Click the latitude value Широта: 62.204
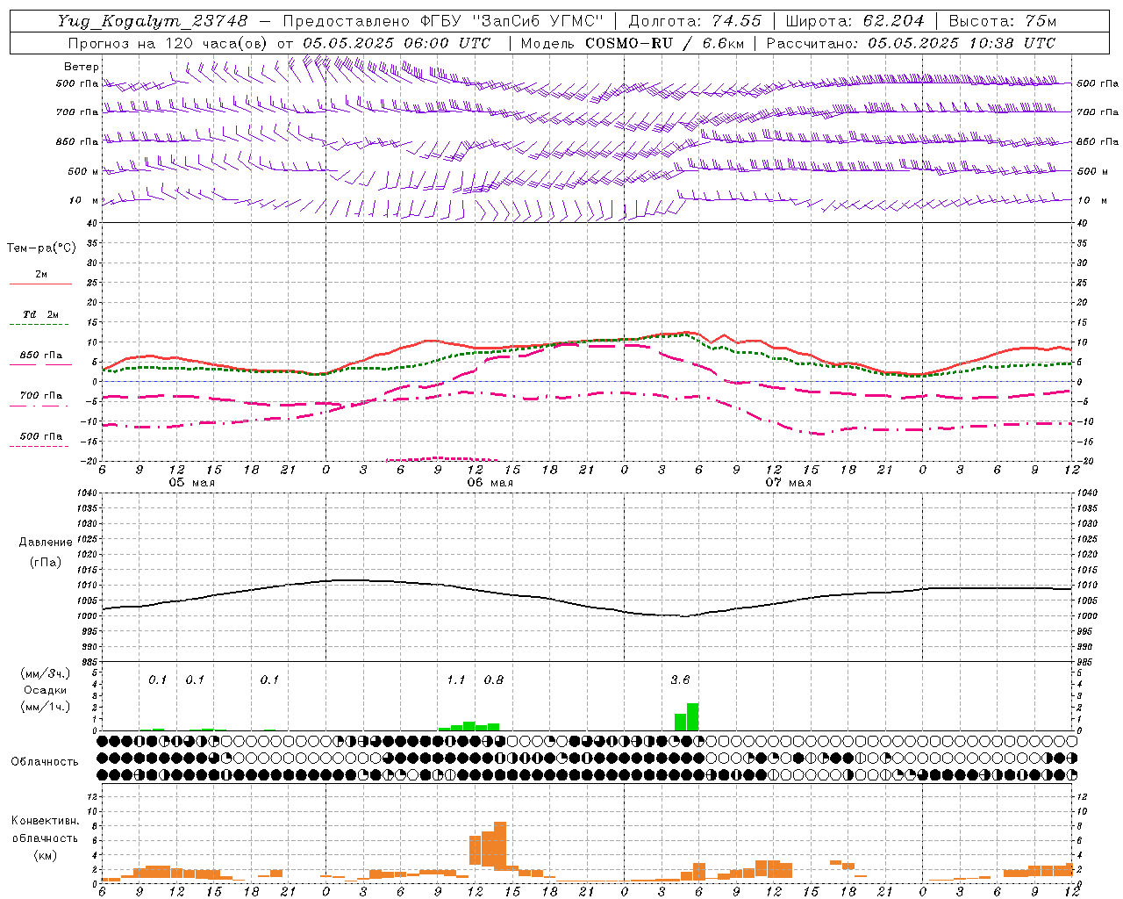The height and width of the screenshot is (899, 1123). pyautogui.click(x=855, y=20)
